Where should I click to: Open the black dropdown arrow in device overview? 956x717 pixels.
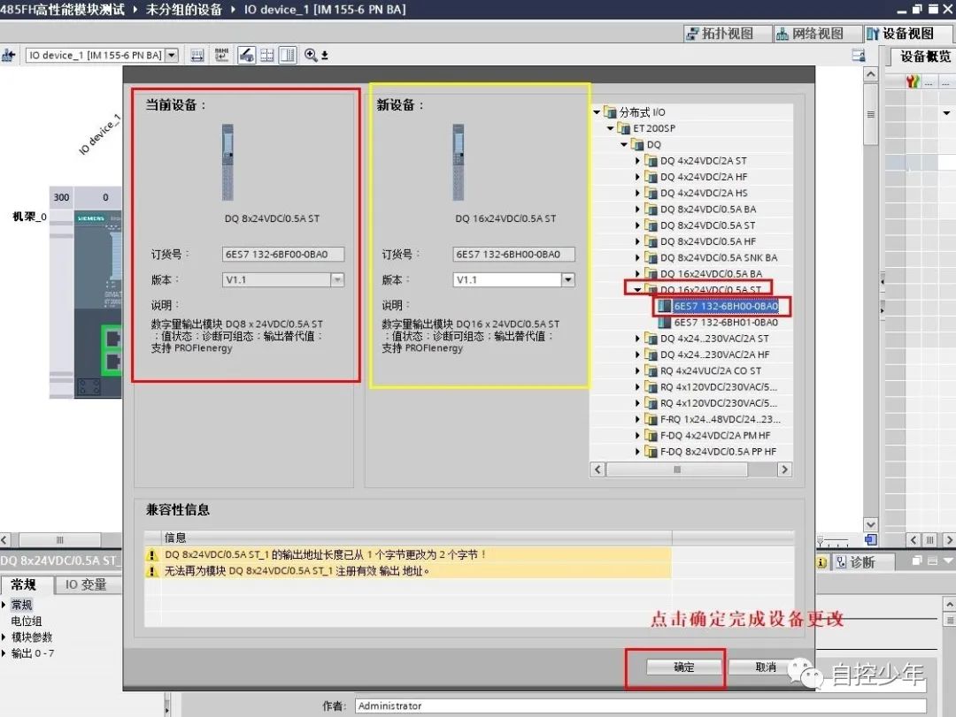pyautogui.click(x=946, y=113)
